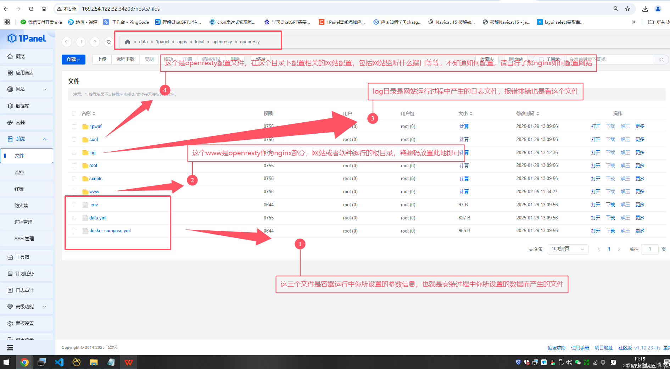Open Chrome from the taskbar
Image resolution: width=670 pixels, height=369 pixels.
point(24,362)
